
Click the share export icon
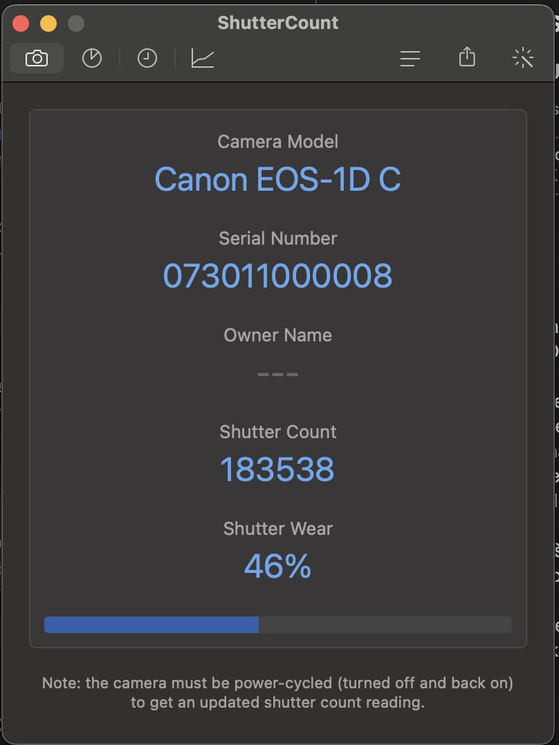(x=467, y=57)
